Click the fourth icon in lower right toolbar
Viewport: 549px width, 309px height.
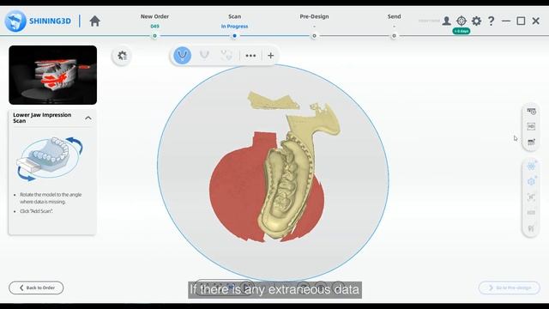coord(531,213)
